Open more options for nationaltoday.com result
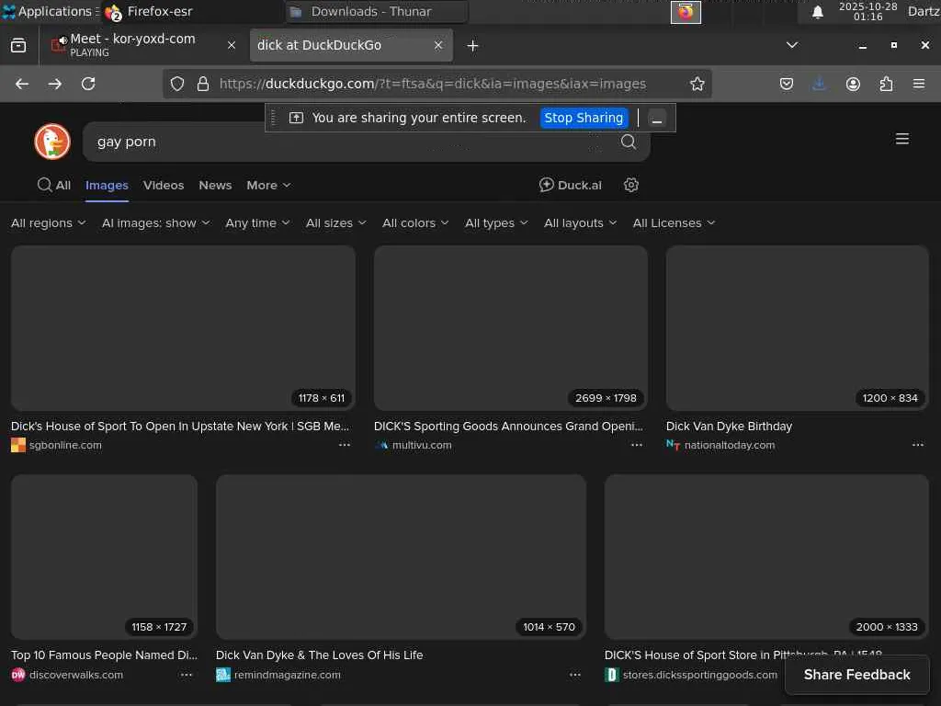This screenshot has width=941, height=706. [918, 446]
